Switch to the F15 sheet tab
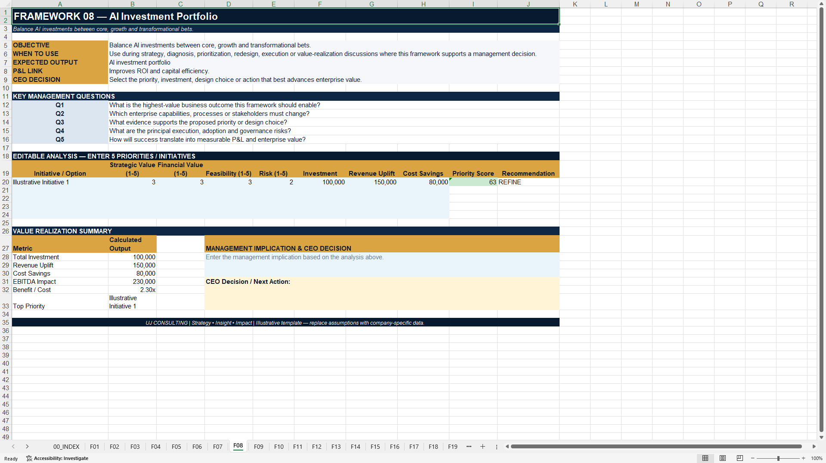The width and height of the screenshot is (826, 463). point(375,447)
